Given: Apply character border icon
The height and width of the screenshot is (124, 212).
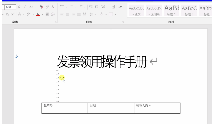Looking at the screenshot, I should click(53, 7).
